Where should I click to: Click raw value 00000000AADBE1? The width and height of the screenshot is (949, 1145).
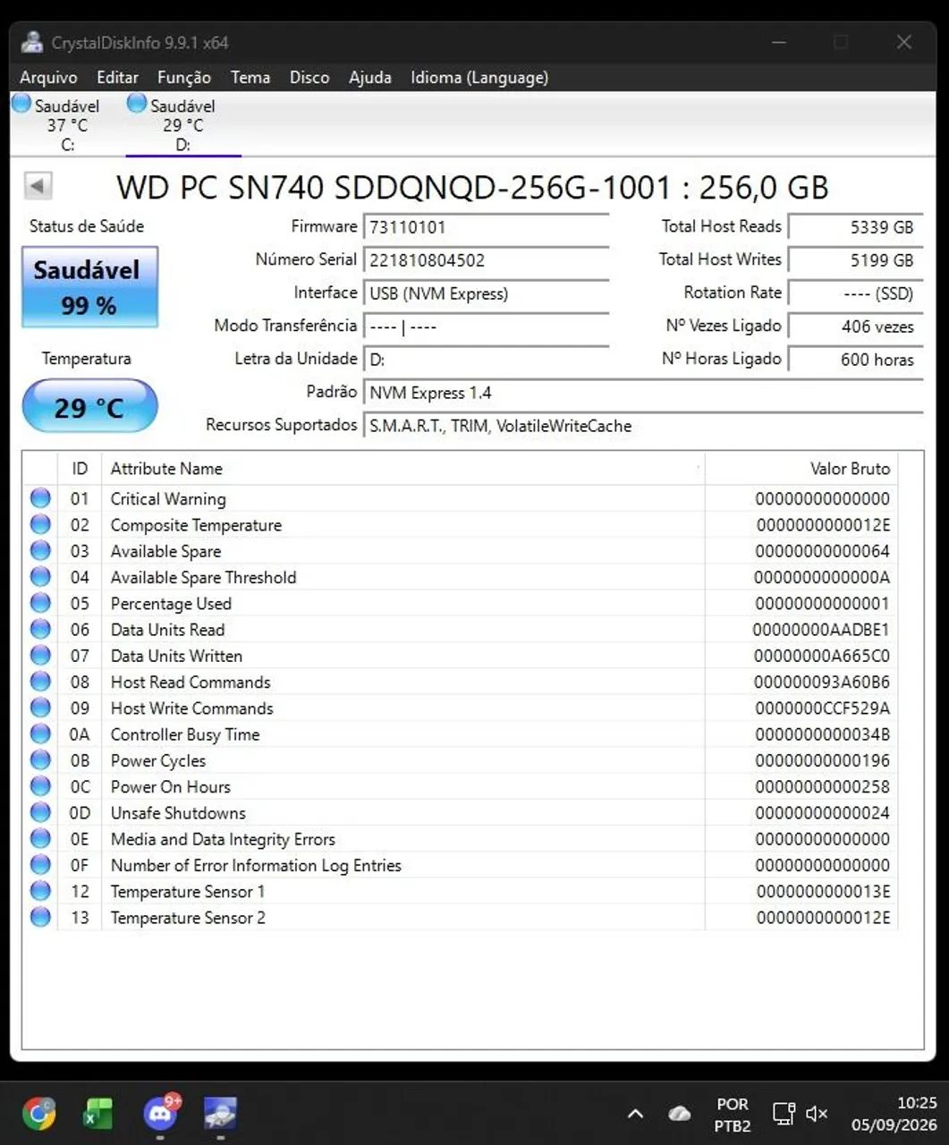coord(821,630)
